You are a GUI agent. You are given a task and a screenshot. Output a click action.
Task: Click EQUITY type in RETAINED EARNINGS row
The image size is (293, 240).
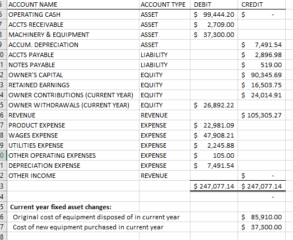(165, 85)
